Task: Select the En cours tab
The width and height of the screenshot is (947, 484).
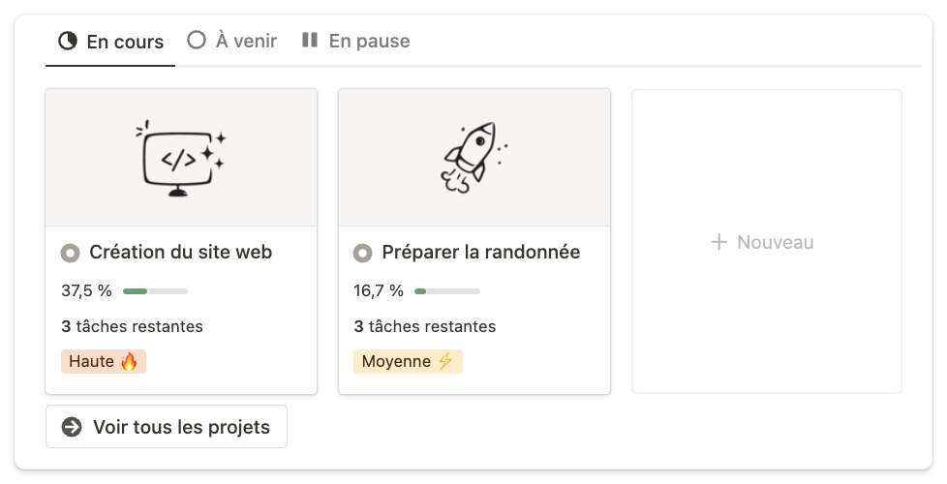Action: (x=124, y=42)
